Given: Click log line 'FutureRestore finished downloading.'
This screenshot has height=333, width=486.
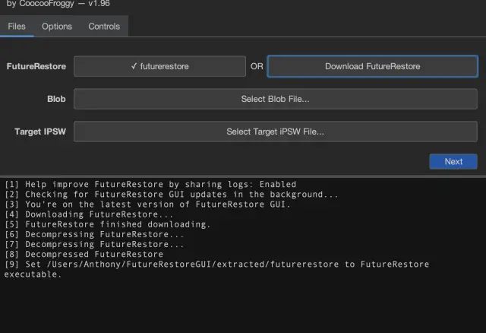Looking at the screenshot, I should pos(108,224).
